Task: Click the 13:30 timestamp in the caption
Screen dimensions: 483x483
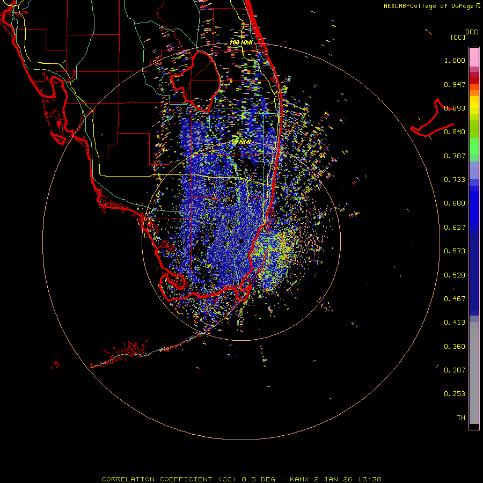Action: tap(369, 479)
